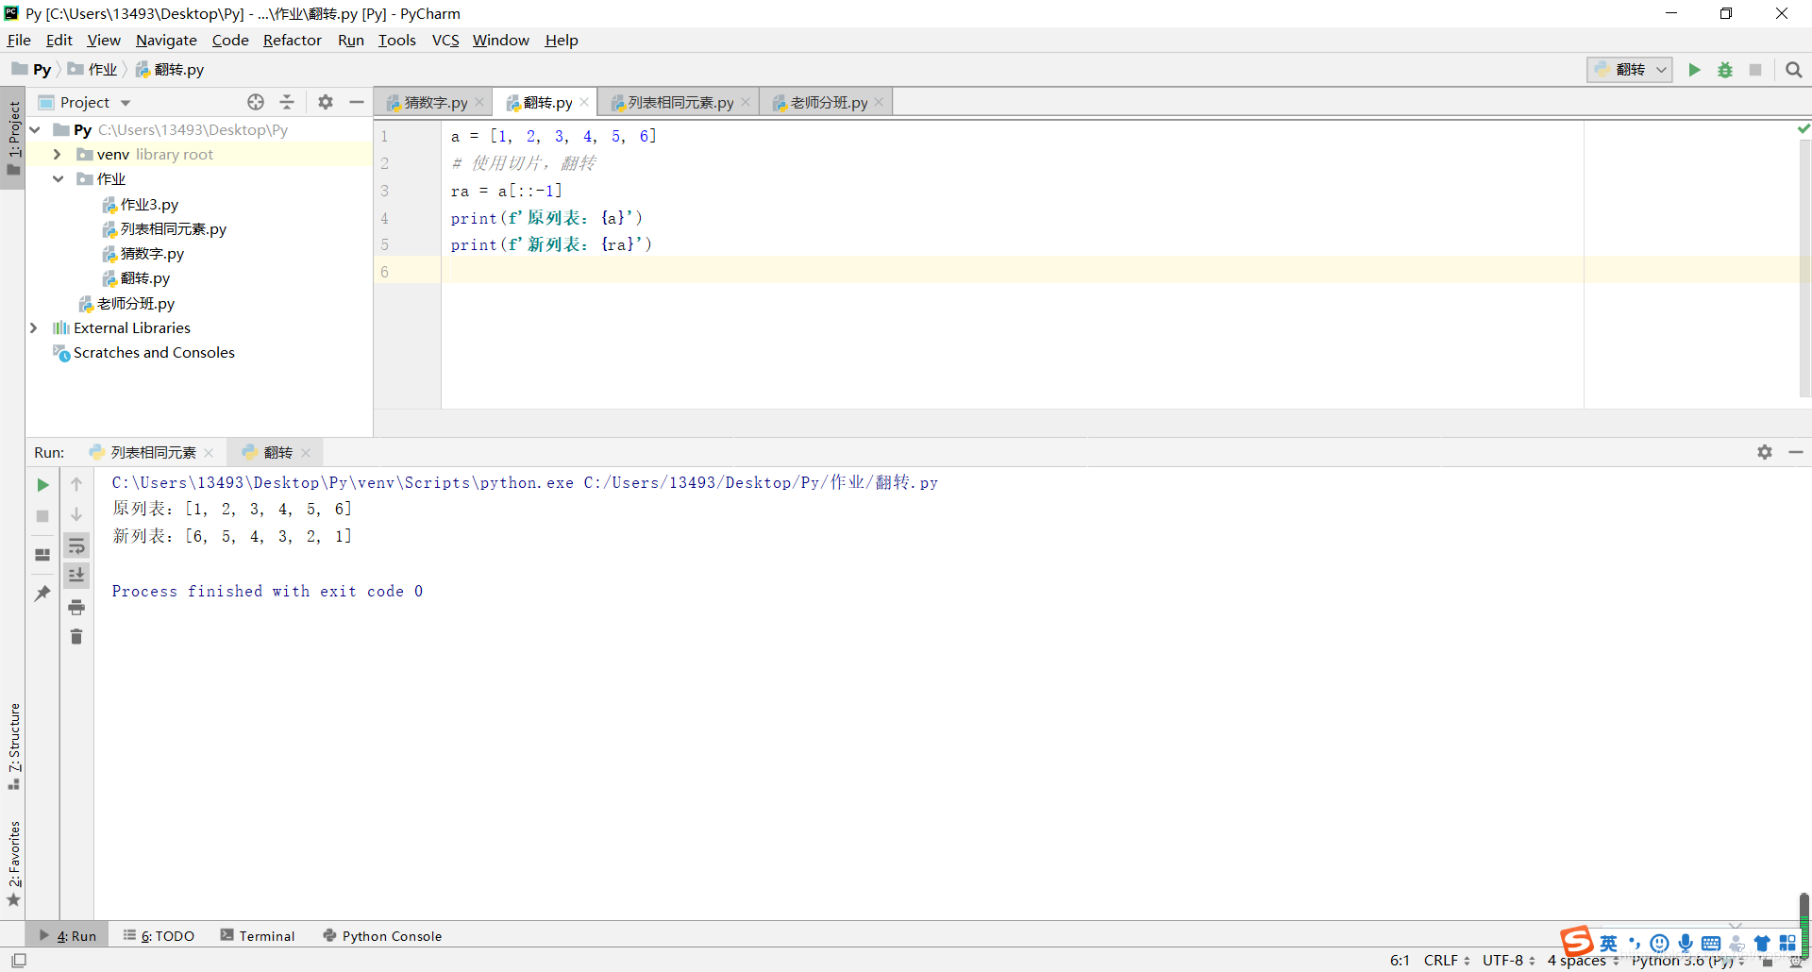Toggle the 4: Run tool window button
Viewport: 1812px width, 972px height.
pyautogui.click(x=67, y=936)
